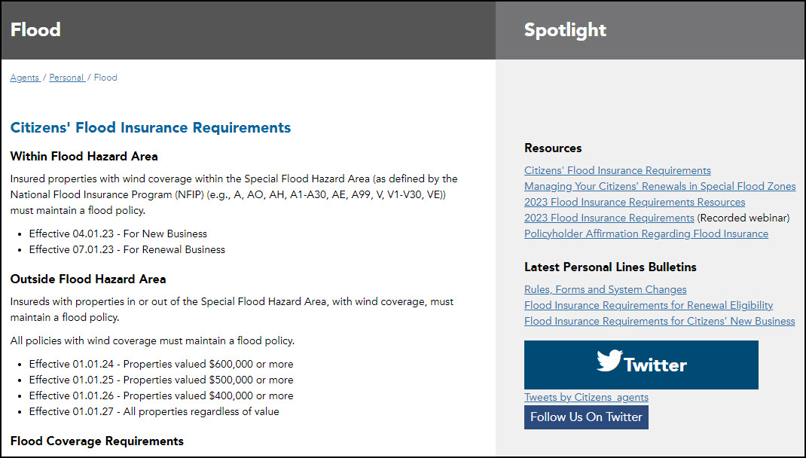Viewport: 806px width, 458px height.
Task: Open the recorded webinar Flood Insurance Requirements link
Action: pyautogui.click(x=609, y=218)
